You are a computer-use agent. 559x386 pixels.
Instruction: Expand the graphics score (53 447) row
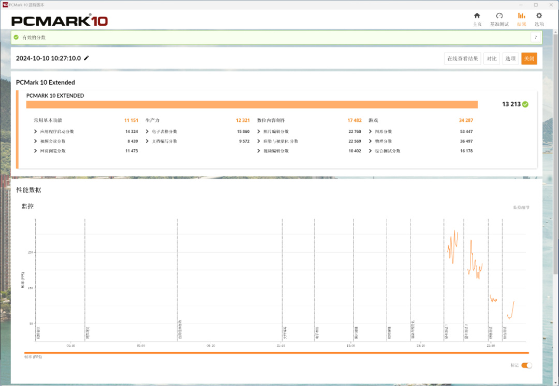370,131
